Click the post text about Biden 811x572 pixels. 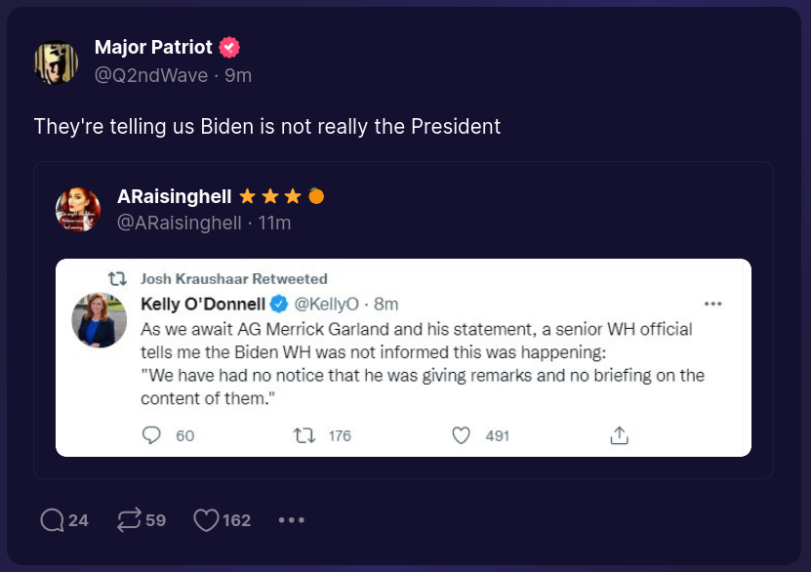pos(266,127)
